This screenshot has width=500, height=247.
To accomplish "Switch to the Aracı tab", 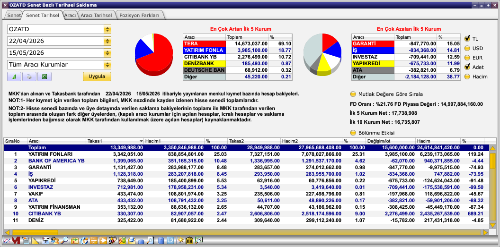I will click(70, 15).
